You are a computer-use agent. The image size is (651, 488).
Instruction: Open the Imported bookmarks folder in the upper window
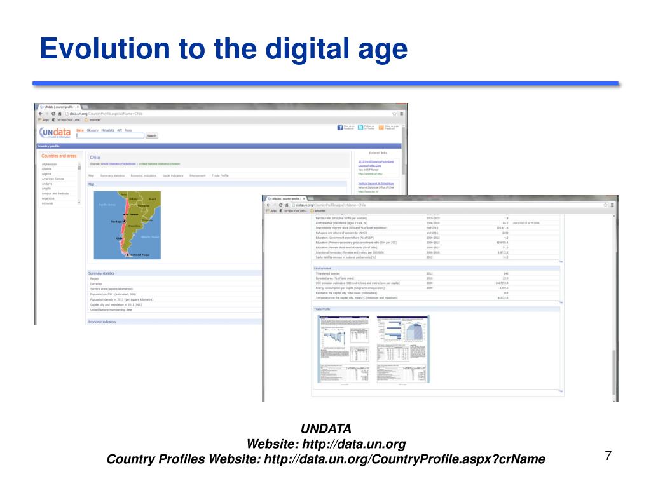tap(93, 120)
